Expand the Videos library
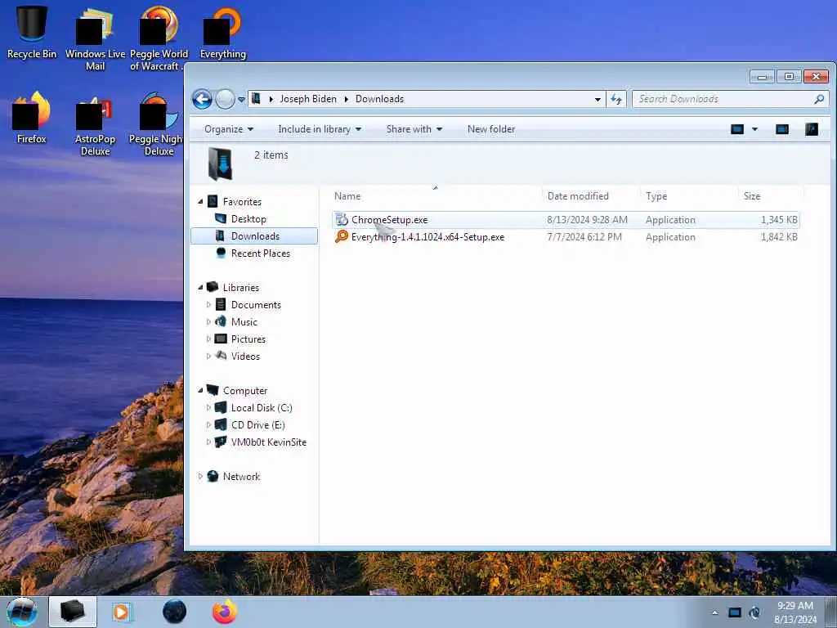 pos(208,356)
